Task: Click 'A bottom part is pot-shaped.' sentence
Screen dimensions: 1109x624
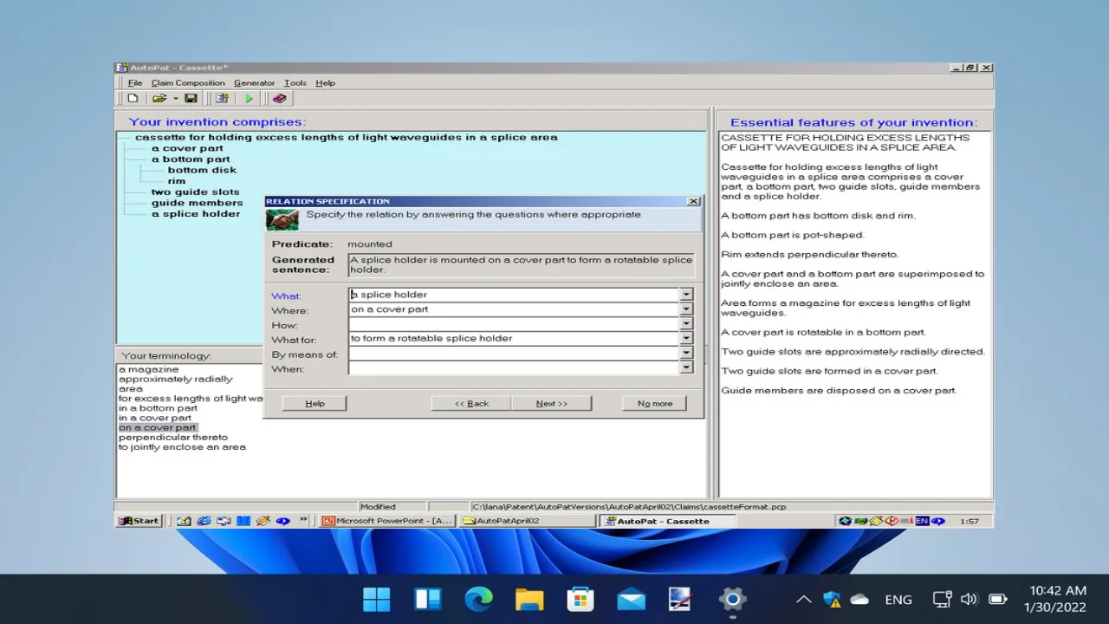Action: click(x=793, y=235)
